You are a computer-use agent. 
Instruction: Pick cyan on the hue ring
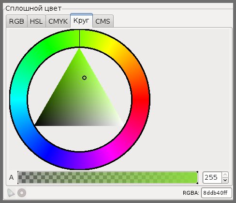18,98
